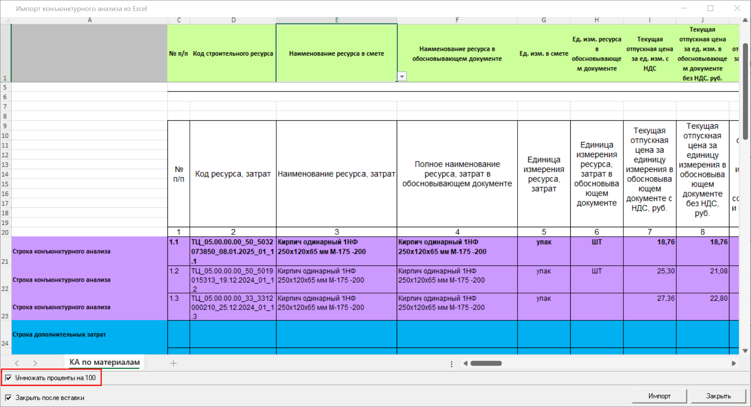Click previous sheet navigation arrow

pyautogui.click(x=17, y=363)
